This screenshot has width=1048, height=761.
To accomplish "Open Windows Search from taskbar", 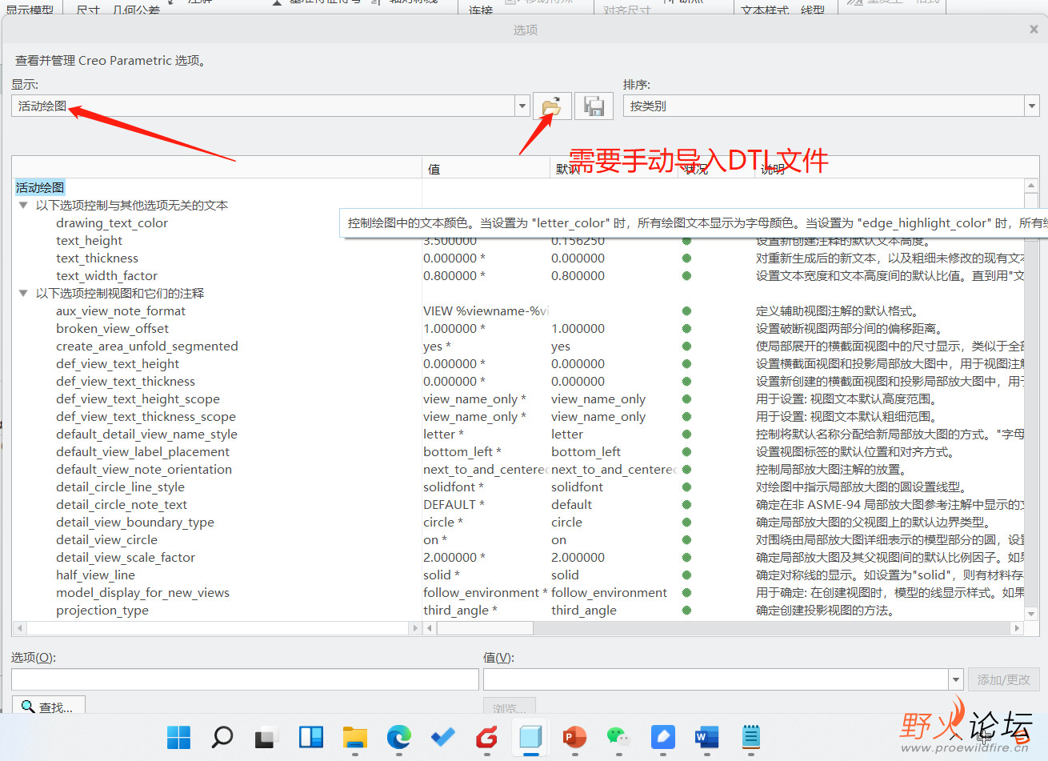I will pos(222,737).
